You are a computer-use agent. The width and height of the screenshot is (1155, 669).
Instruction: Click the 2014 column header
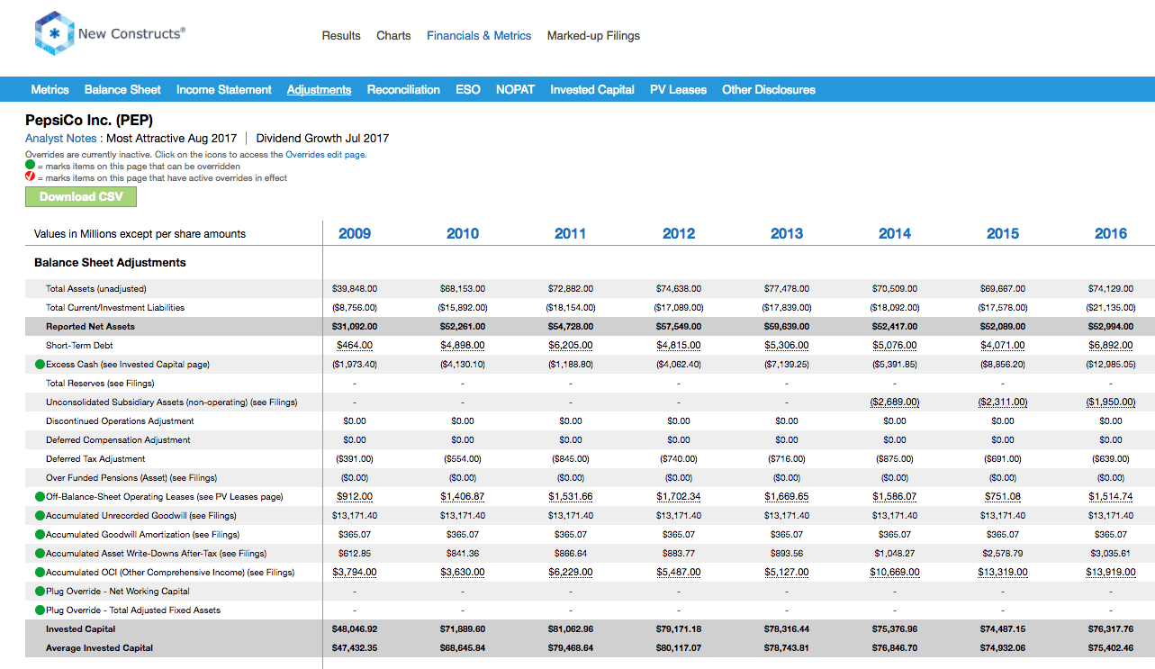tap(895, 234)
